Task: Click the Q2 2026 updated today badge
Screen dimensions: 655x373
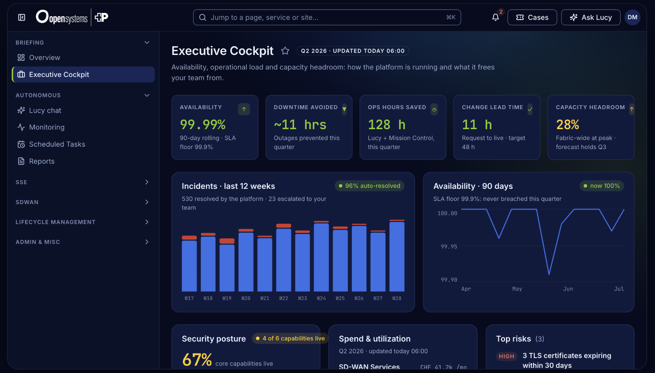Action: point(353,51)
